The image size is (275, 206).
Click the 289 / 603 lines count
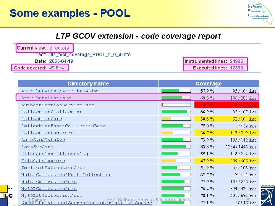coord(244,161)
